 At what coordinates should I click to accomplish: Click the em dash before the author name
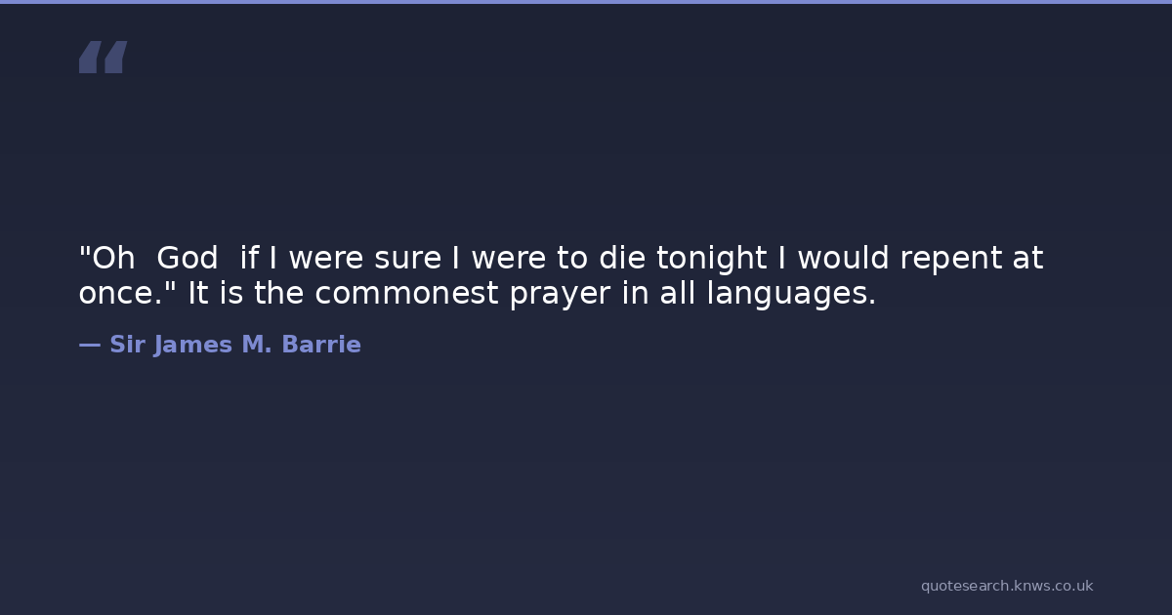pos(89,345)
